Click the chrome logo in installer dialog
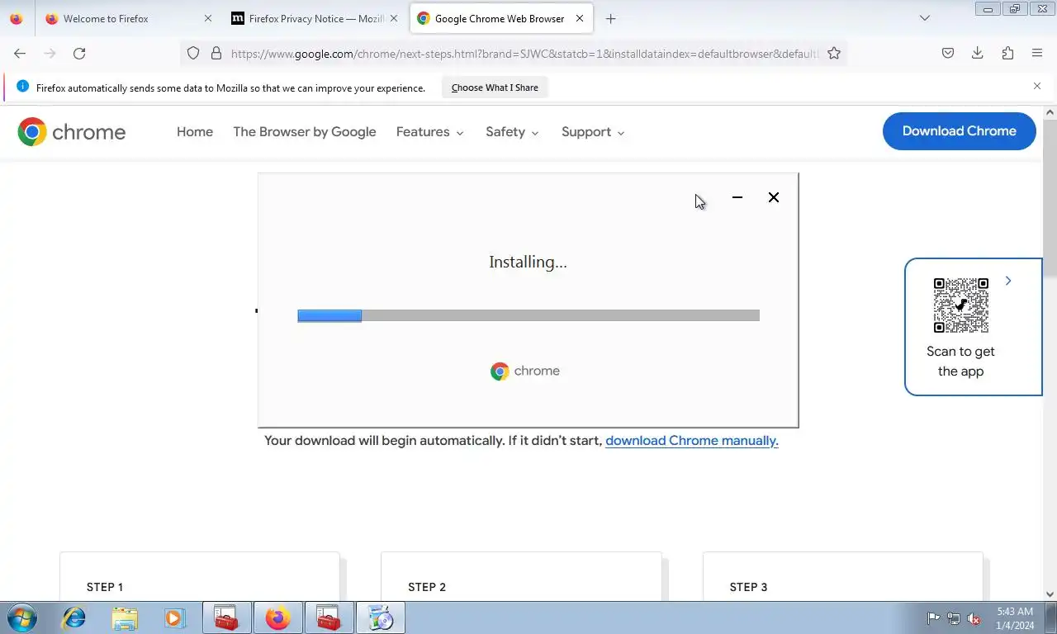Image resolution: width=1057 pixels, height=634 pixels. click(x=525, y=371)
